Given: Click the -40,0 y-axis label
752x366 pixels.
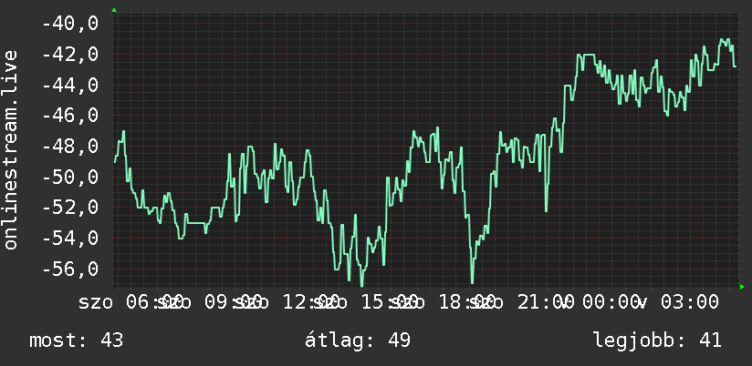Looking at the screenshot, I should (x=70, y=24).
